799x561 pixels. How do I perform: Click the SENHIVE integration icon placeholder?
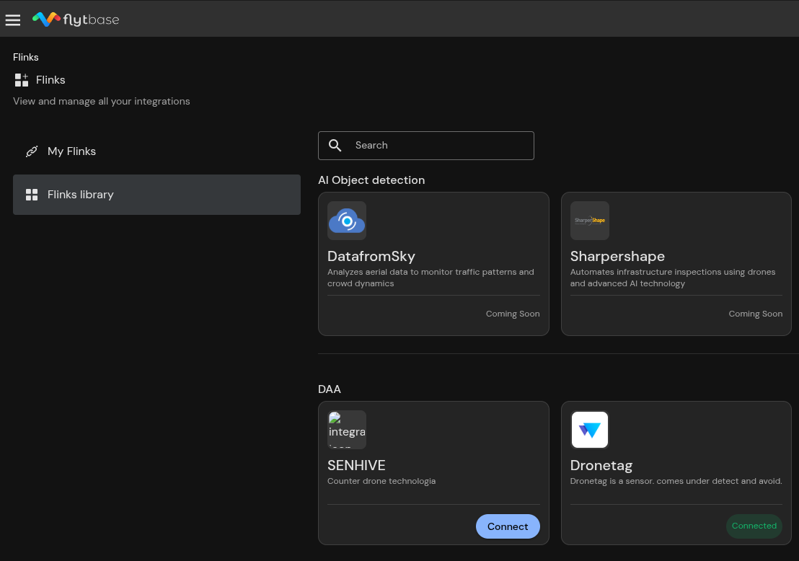click(347, 430)
